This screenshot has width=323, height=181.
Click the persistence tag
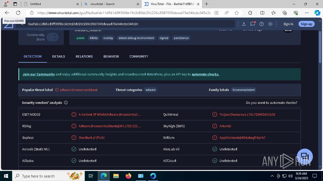[181, 38]
